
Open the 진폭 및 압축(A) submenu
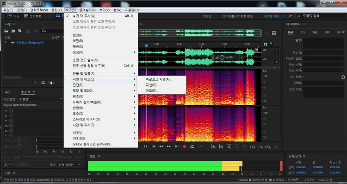pyautogui.click(x=101, y=73)
